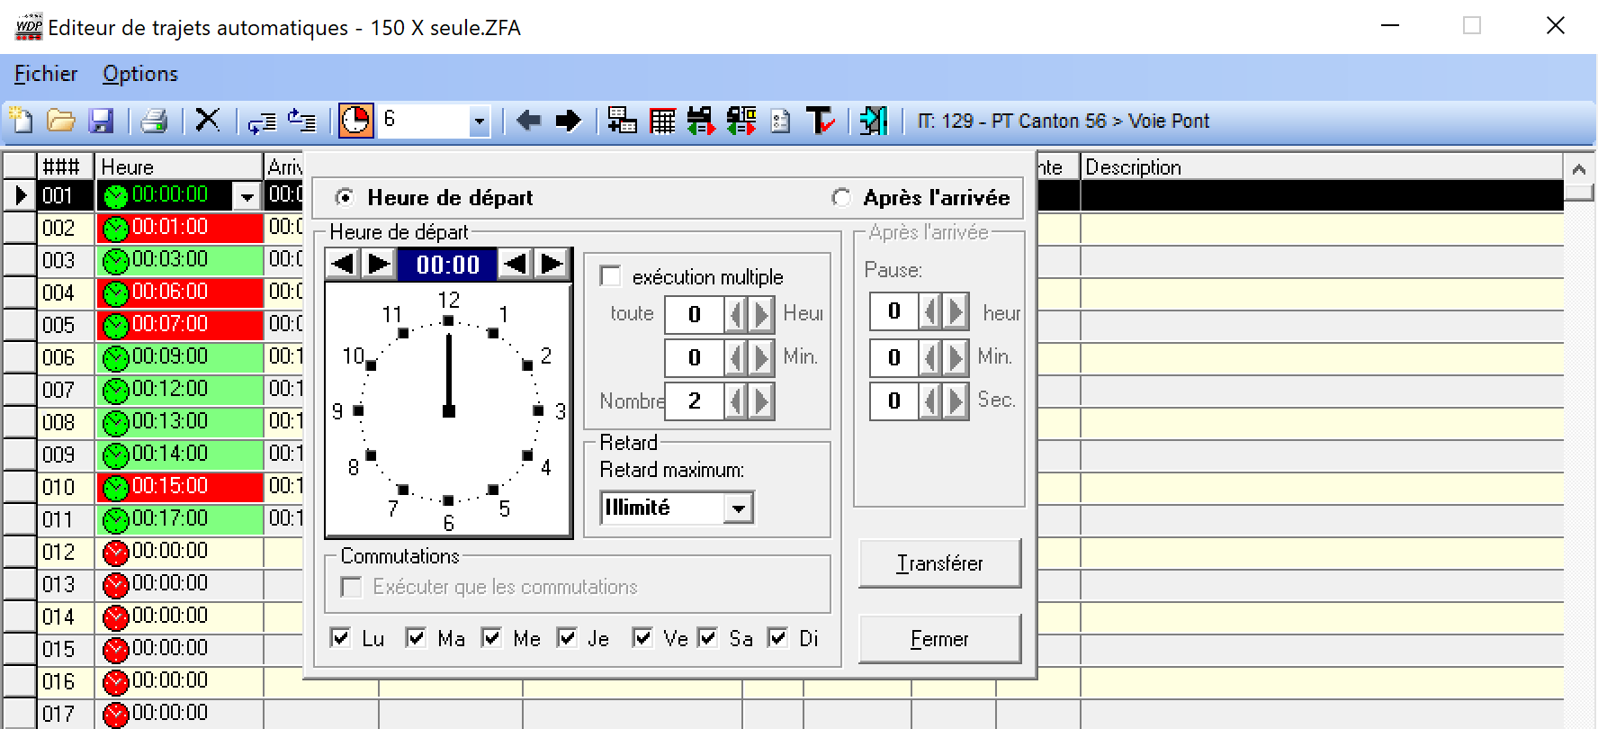Open the Fichier menu
The width and height of the screenshot is (1598, 729).
46,74
